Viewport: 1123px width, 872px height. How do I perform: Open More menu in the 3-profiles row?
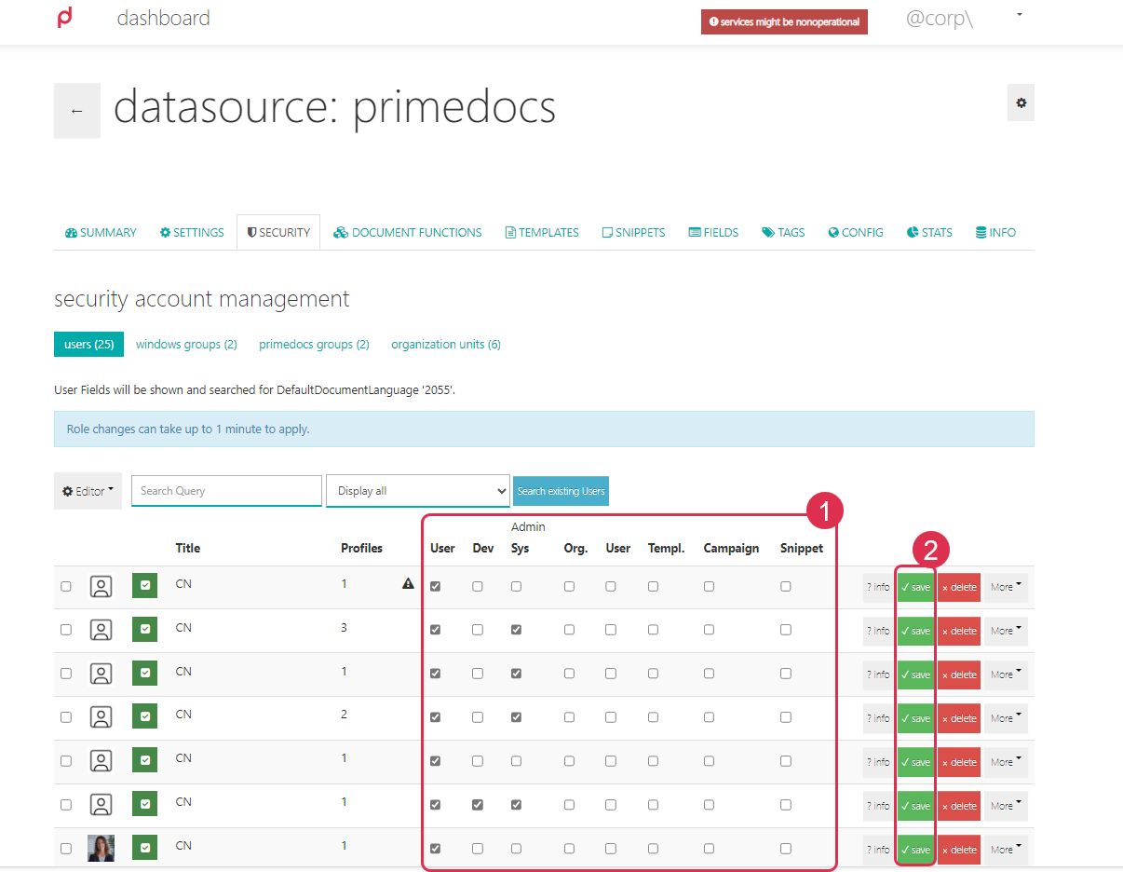point(1006,631)
